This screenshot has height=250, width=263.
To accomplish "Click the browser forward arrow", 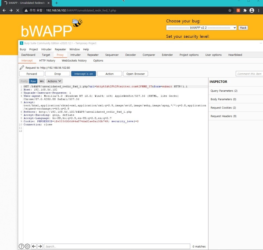I will [x=11, y=10].
